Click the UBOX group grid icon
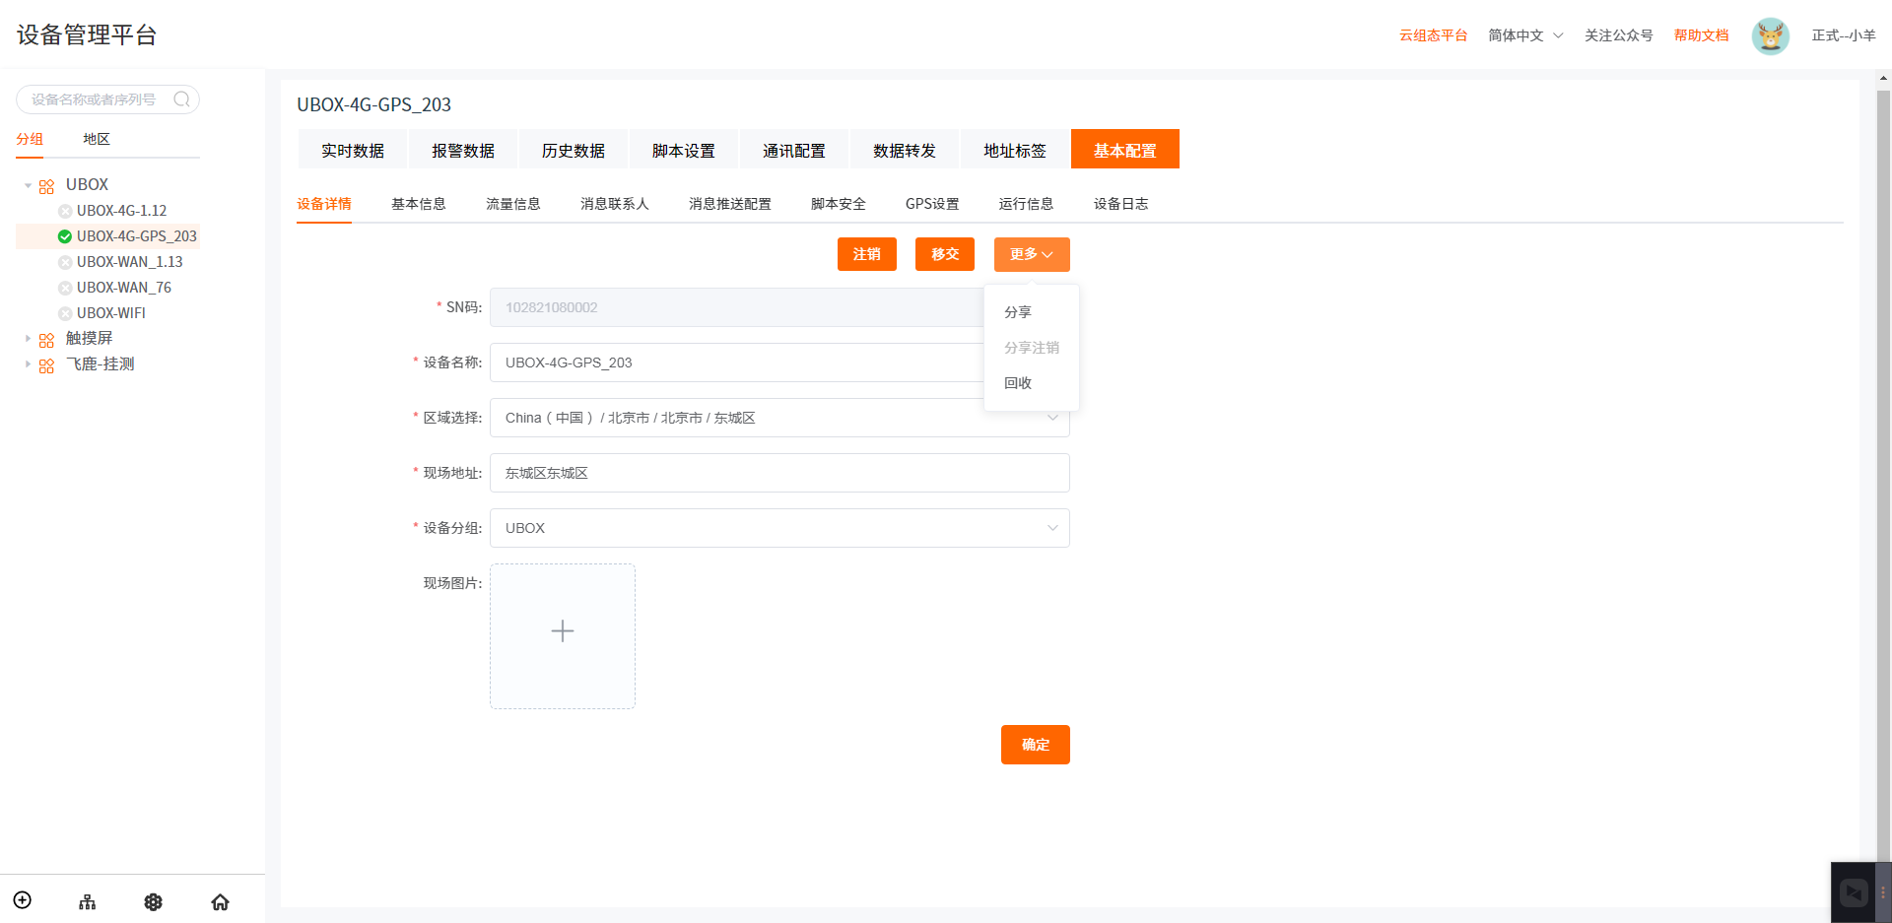The width and height of the screenshot is (1892, 923). click(46, 186)
